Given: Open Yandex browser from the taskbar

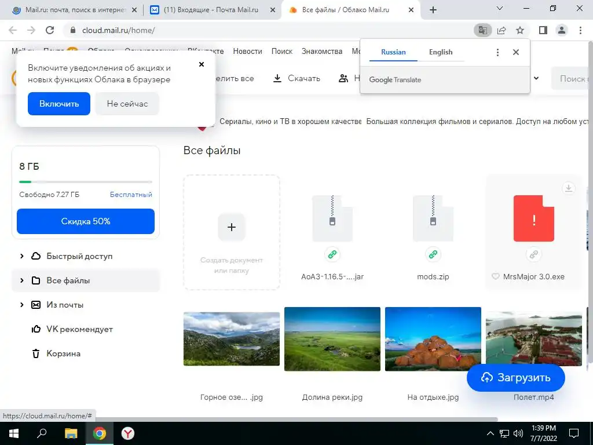Looking at the screenshot, I should [x=128, y=433].
